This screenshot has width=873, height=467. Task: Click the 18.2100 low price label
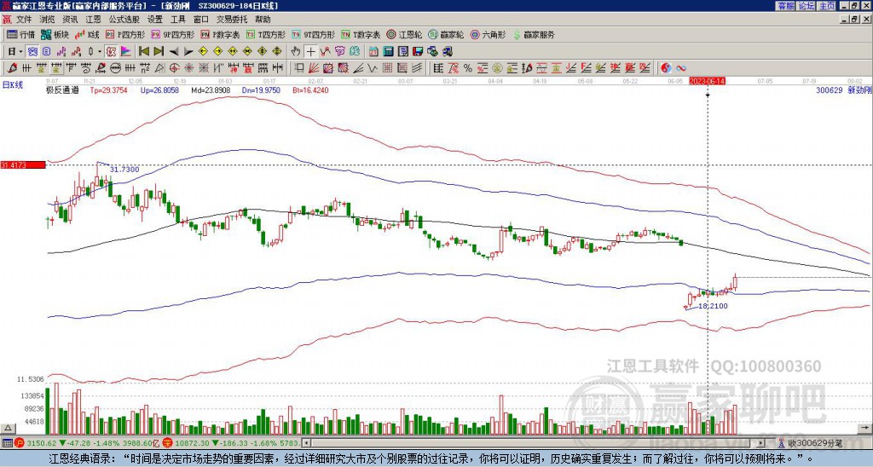712,306
